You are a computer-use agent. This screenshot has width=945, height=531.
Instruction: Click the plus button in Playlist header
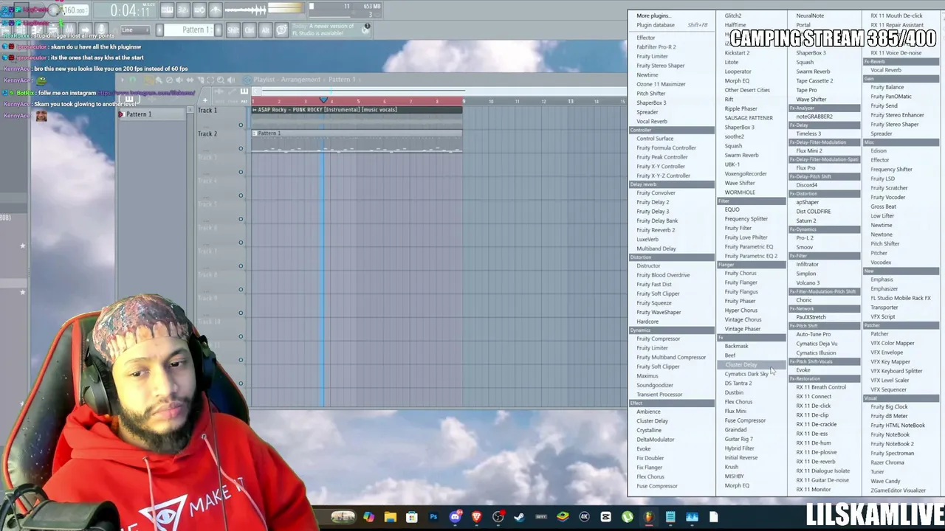(205, 100)
